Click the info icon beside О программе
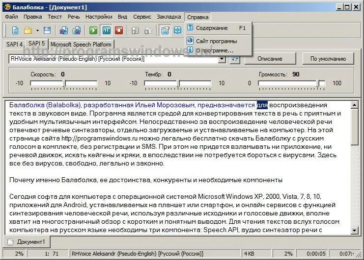This screenshot has height=260, width=364. click(x=190, y=50)
